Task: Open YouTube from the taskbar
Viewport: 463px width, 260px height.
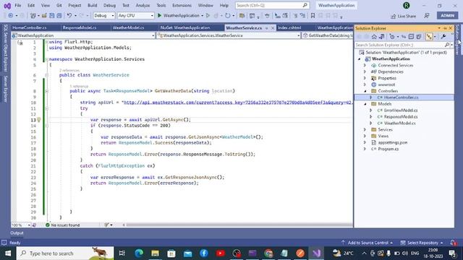Action: pyautogui.click(x=220, y=253)
